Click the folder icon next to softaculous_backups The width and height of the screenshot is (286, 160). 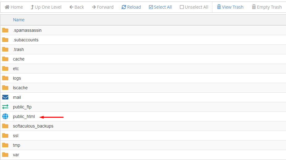pos(5,126)
